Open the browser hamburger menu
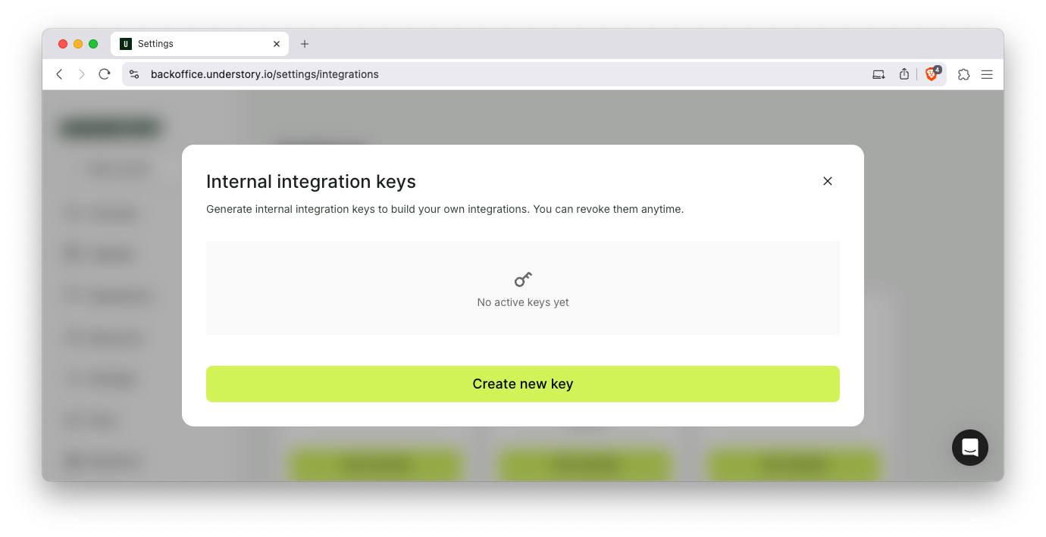 click(x=987, y=74)
